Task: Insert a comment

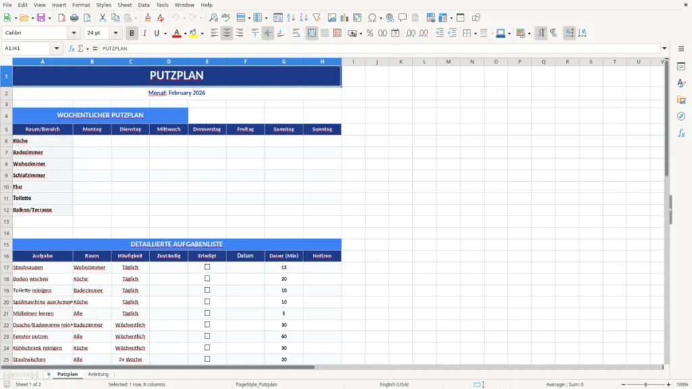Action: pos(403,18)
